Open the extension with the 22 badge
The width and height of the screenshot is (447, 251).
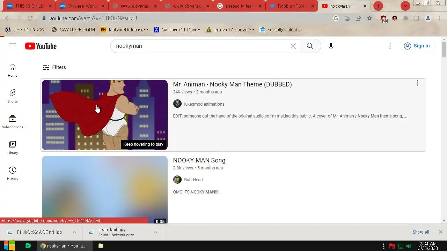point(384,19)
